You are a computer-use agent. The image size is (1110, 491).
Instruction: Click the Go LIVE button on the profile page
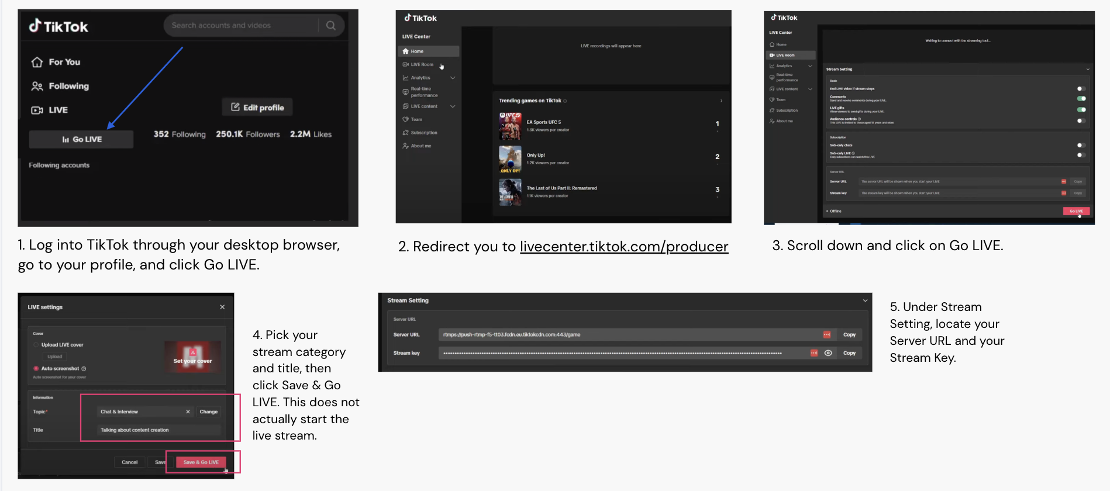tap(81, 139)
